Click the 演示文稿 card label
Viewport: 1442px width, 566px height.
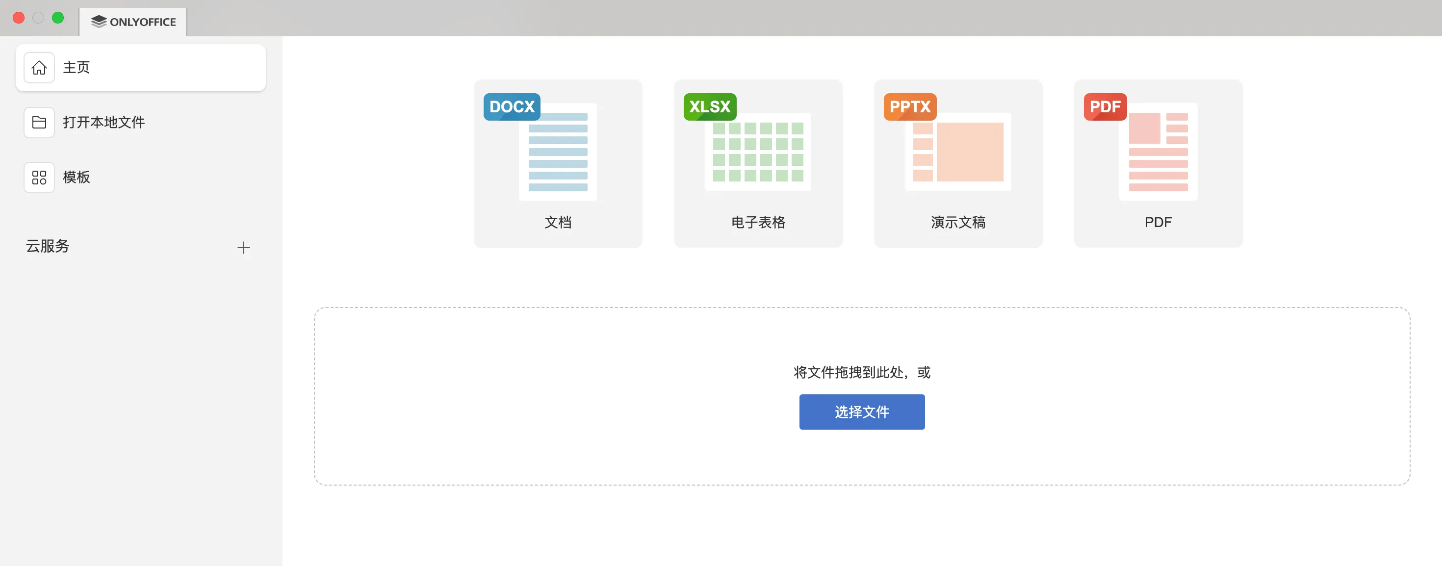tap(957, 222)
